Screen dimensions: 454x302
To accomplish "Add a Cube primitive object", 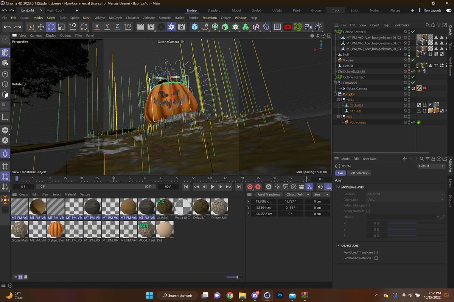I will 194,27.
